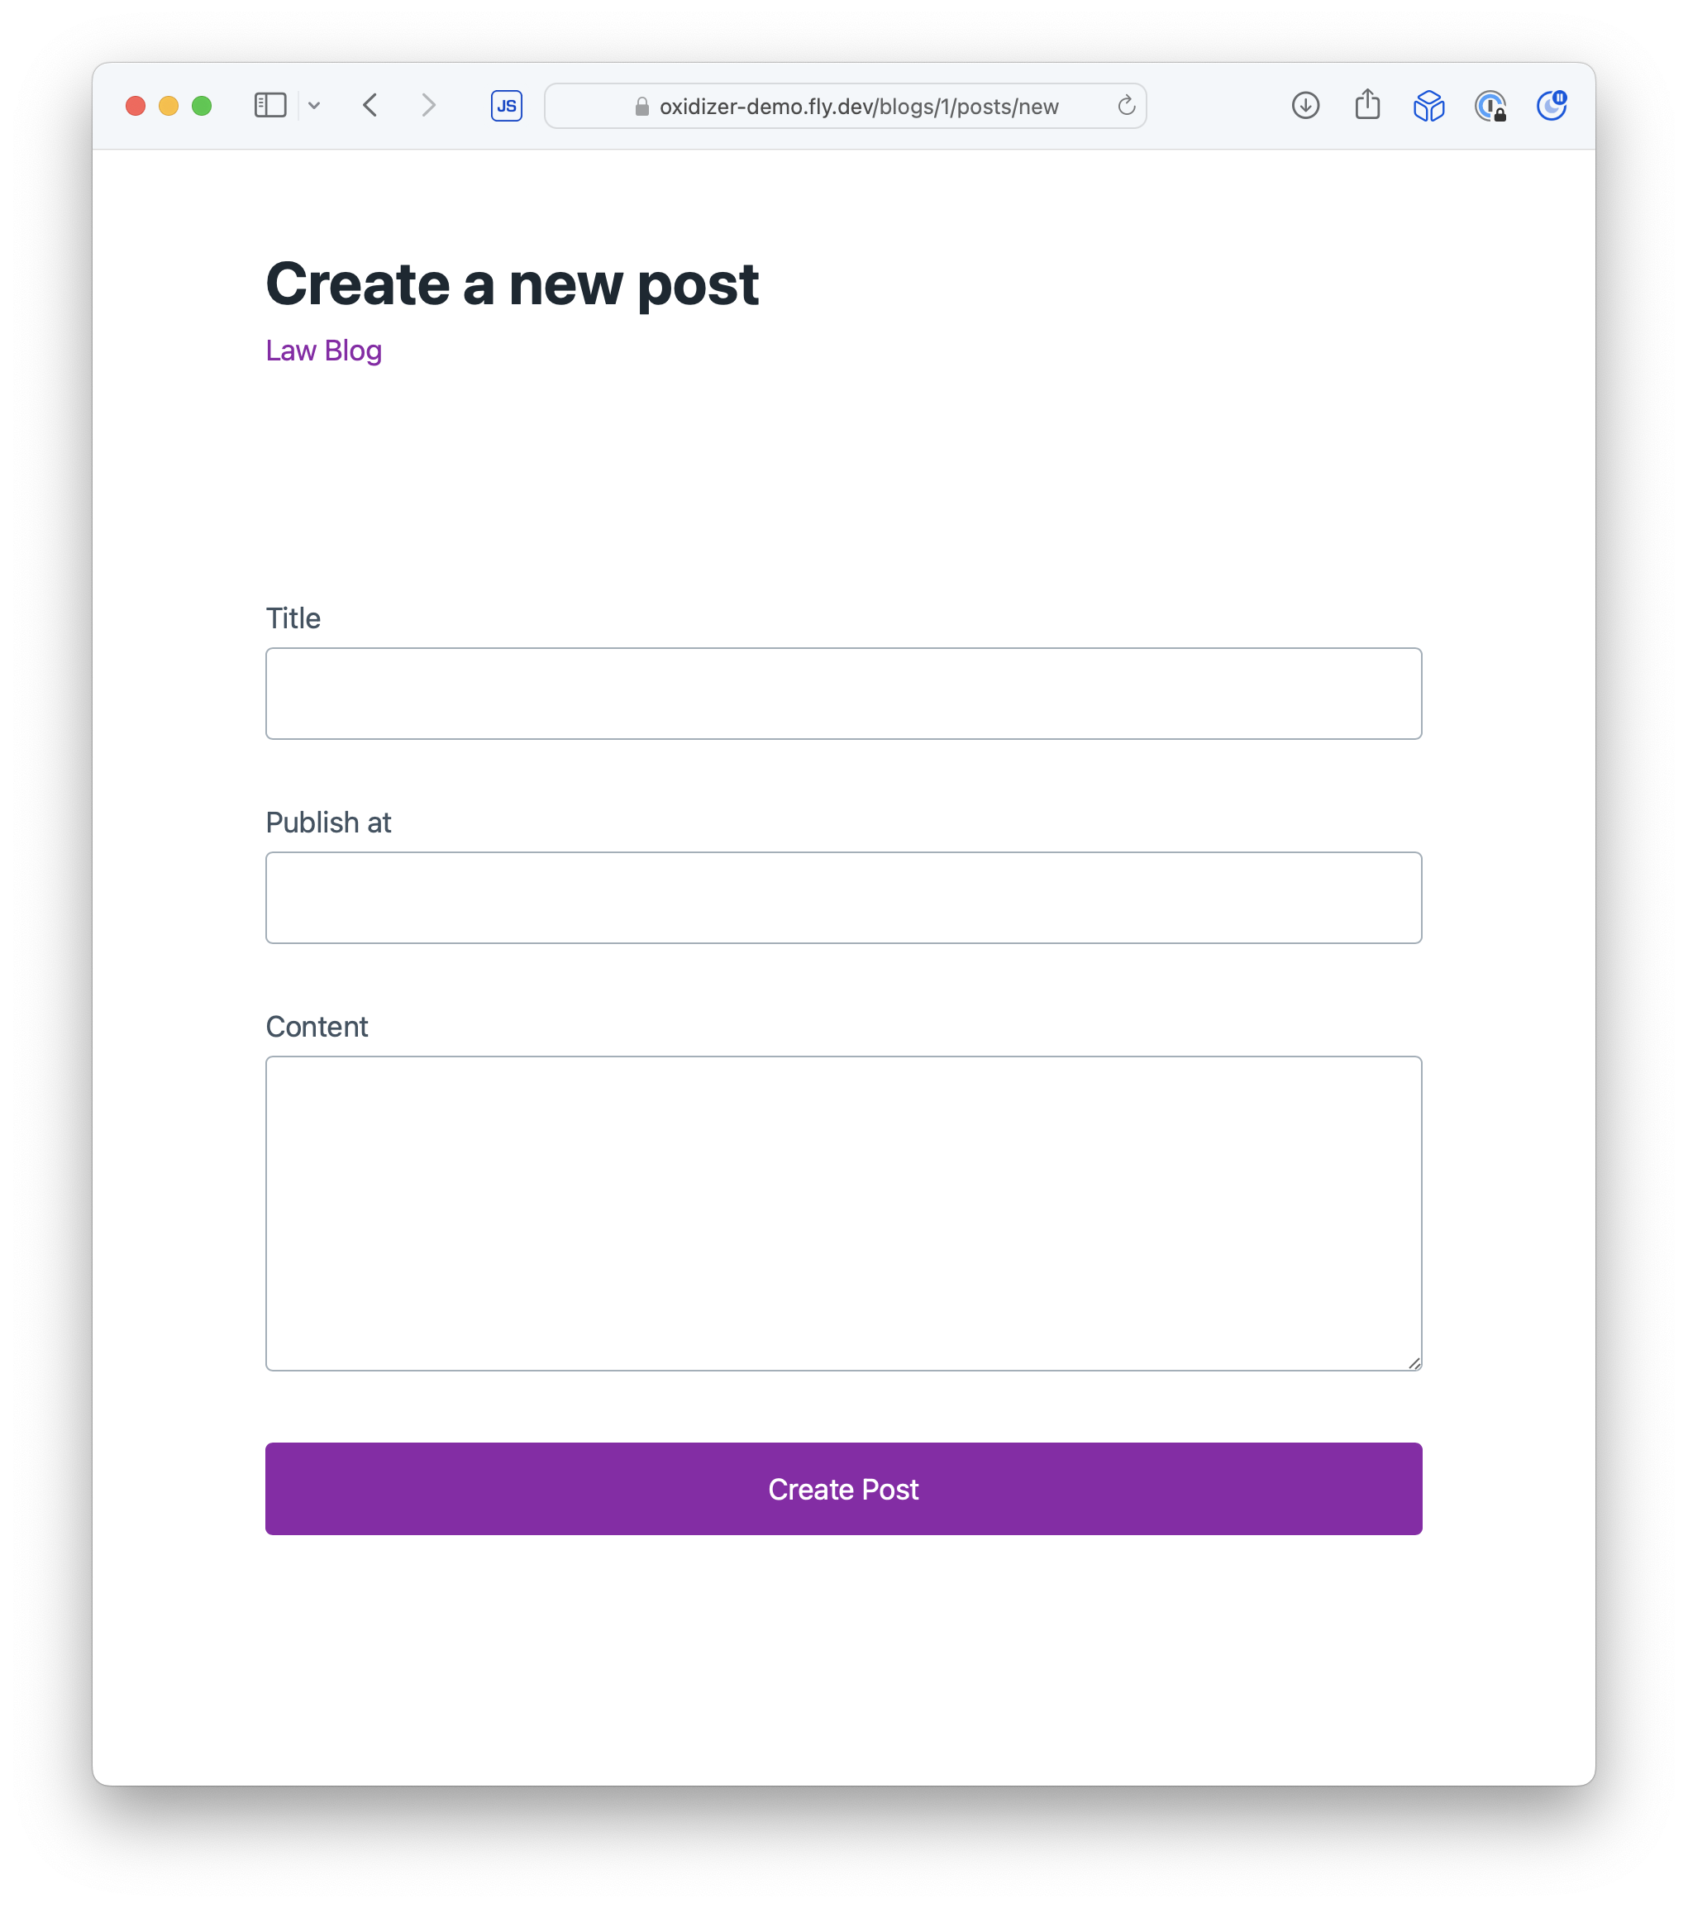Maximize the Safari window with green button

pos(202,106)
